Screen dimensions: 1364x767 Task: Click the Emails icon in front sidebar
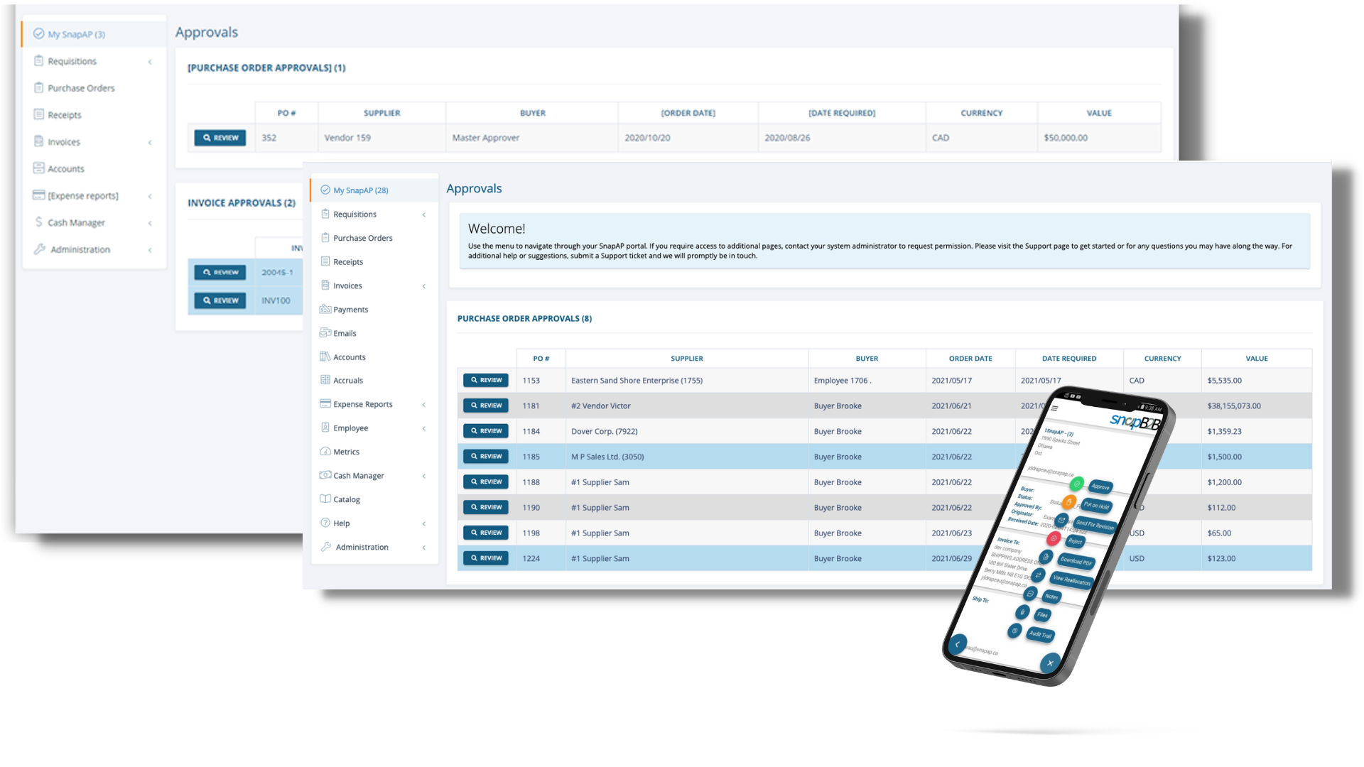click(325, 333)
